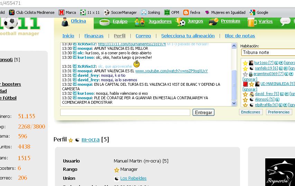
Task: Go to Selecciona tu alineación
Action: tap(188, 36)
